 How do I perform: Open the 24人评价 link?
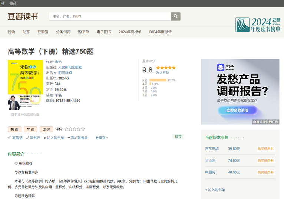point(162,73)
